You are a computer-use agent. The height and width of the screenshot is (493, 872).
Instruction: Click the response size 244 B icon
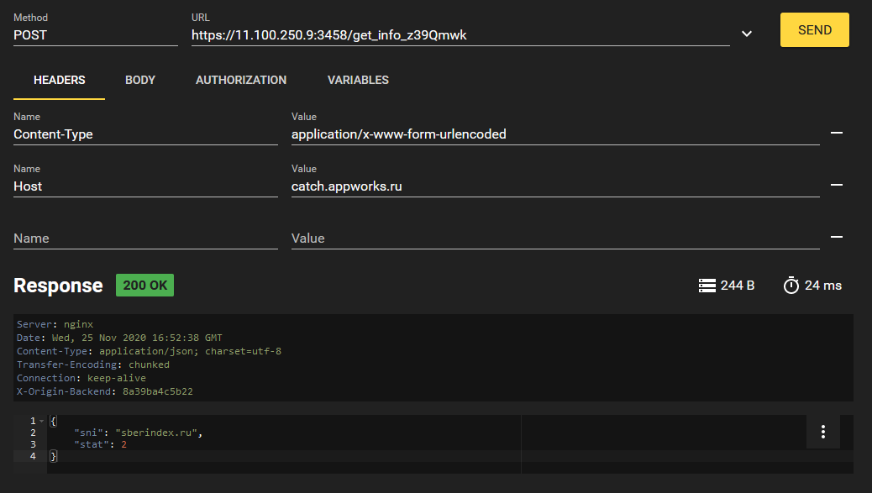point(707,286)
